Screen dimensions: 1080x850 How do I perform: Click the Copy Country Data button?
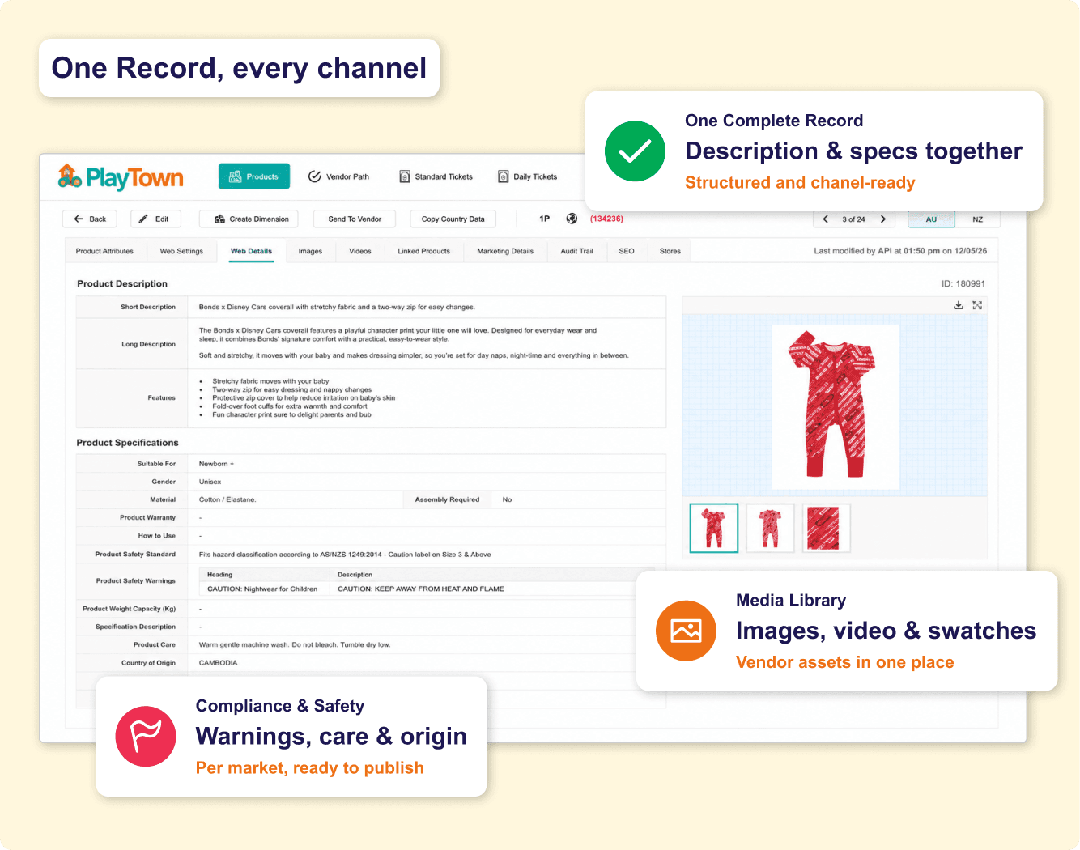pyautogui.click(x=453, y=219)
